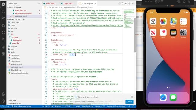
Task: Open the Source Control view
Action: click(3, 18)
